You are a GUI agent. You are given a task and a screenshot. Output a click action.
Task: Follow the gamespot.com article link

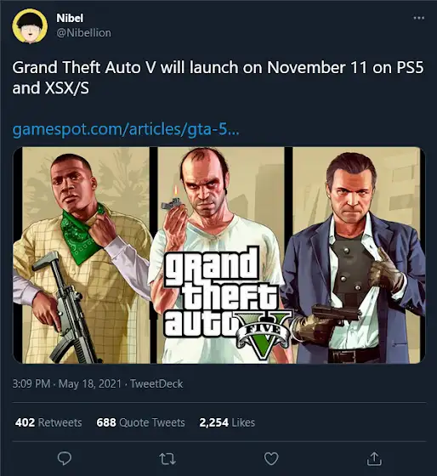coord(126,129)
